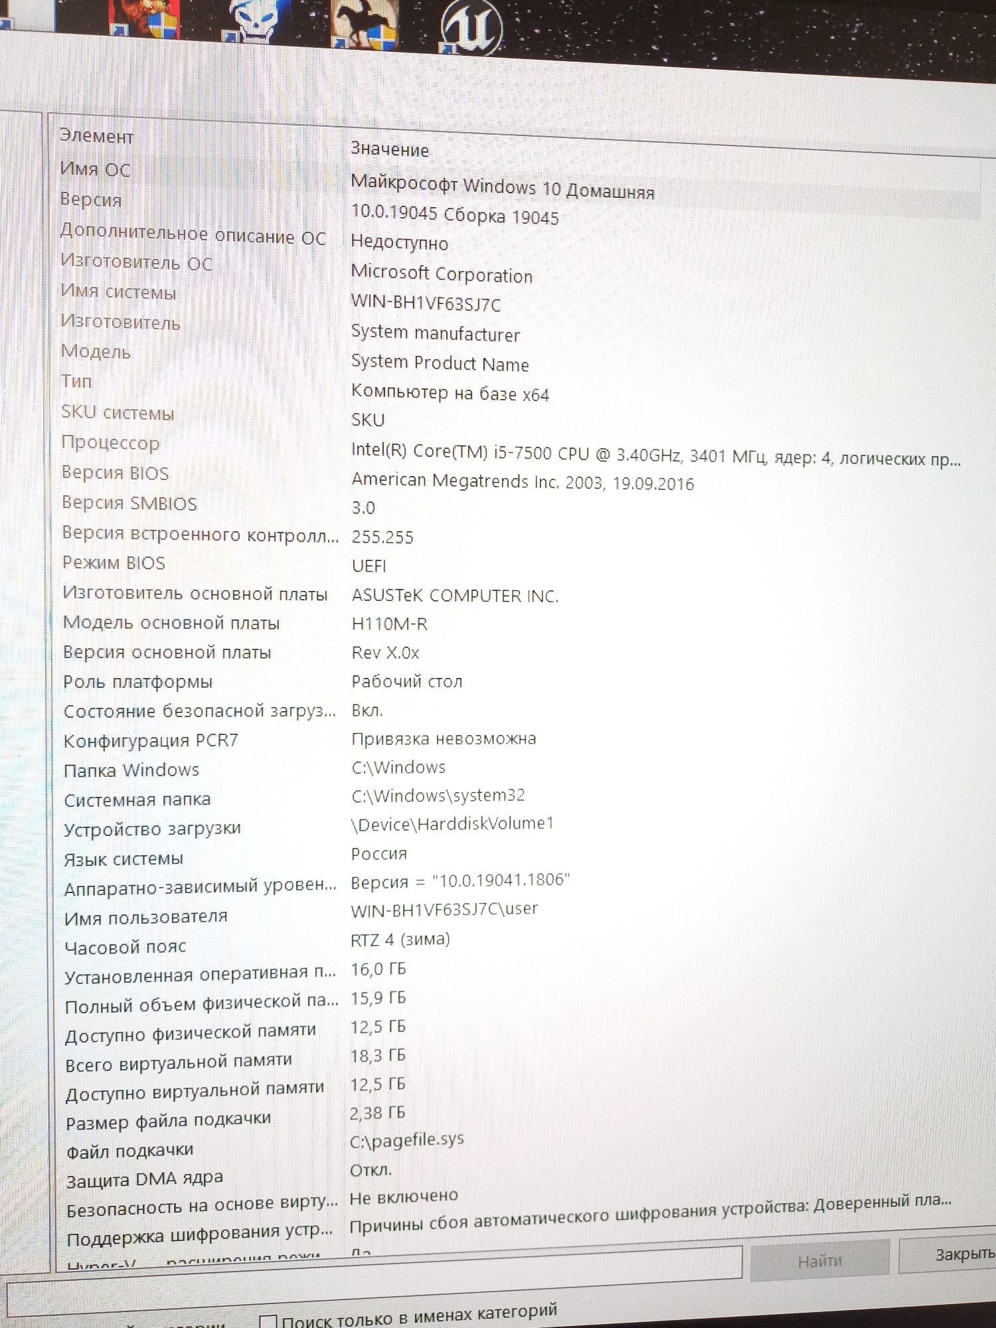Select the value 'WIN-BH1VF63SJ7C\user'
Image resolution: width=996 pixels, height=1328 pixels.
(444, 909)
